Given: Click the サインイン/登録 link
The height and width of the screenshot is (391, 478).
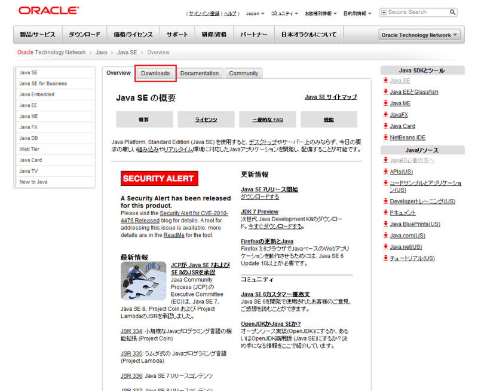Looking at the screenshot, I should point(204,14).
